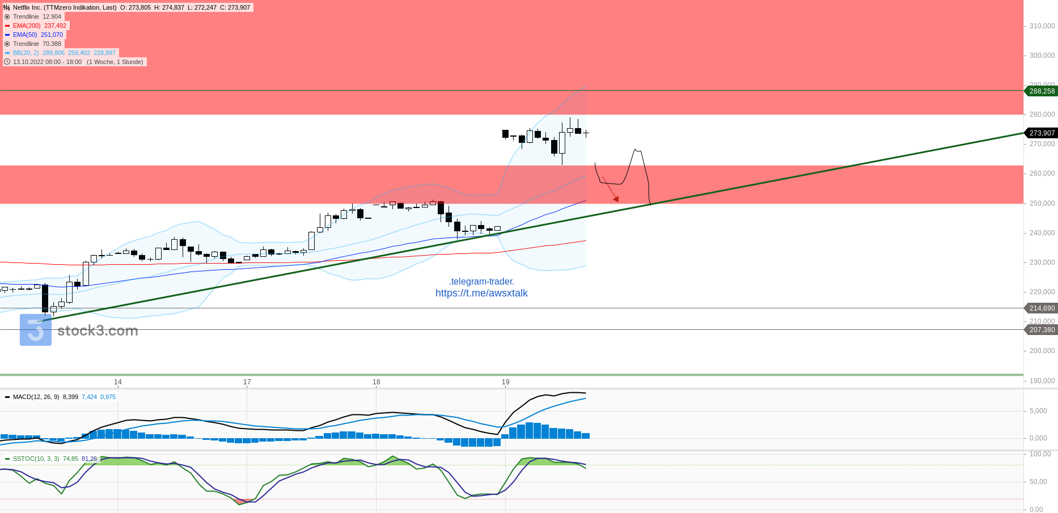Click the SSTOC(10, 3, 3) indicator label
The height and width of the screenshot is (513, 1058).
(36, 459)
